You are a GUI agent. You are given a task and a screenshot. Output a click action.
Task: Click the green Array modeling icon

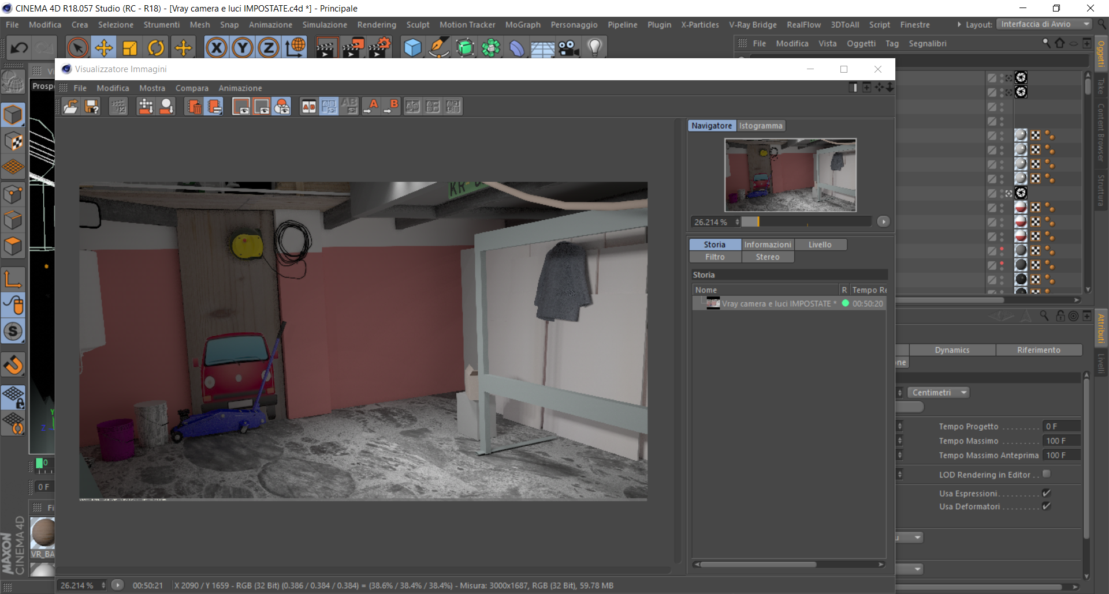pyautogui.click(x=491, y=48)
